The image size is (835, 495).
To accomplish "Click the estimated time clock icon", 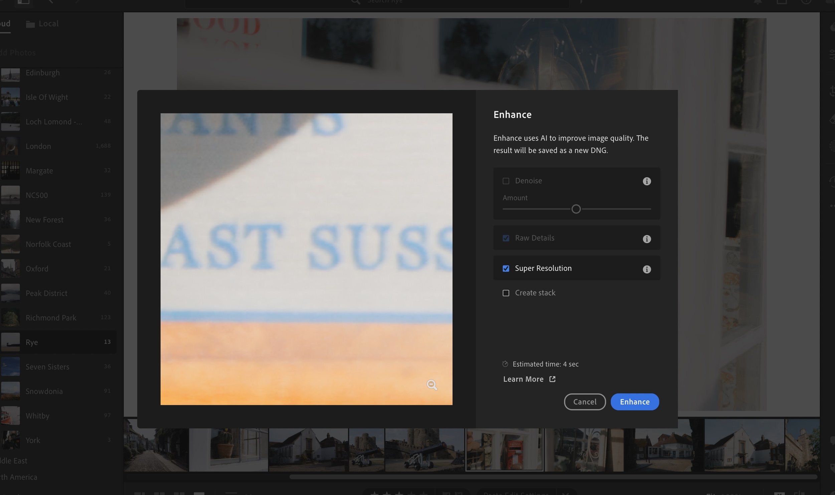I will (505, 364).
